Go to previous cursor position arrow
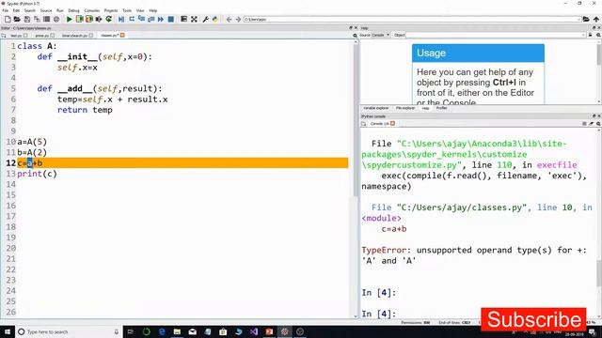Image resolution: width=602 pixels, height=338 pixels. tap(229, 19)
